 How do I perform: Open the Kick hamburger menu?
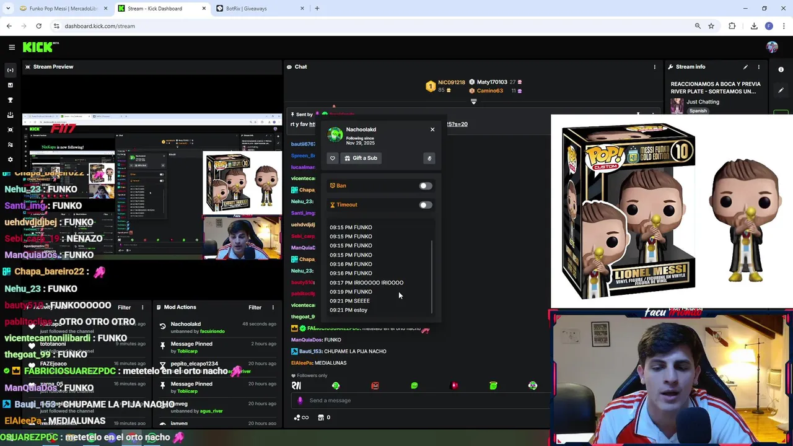click(12, 47)
